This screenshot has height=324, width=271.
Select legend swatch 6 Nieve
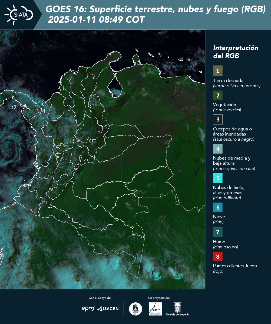tap(218, 208)
